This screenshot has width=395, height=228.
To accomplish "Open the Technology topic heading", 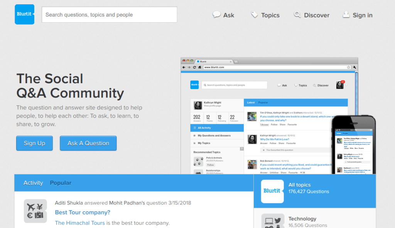I will point(302,219).
